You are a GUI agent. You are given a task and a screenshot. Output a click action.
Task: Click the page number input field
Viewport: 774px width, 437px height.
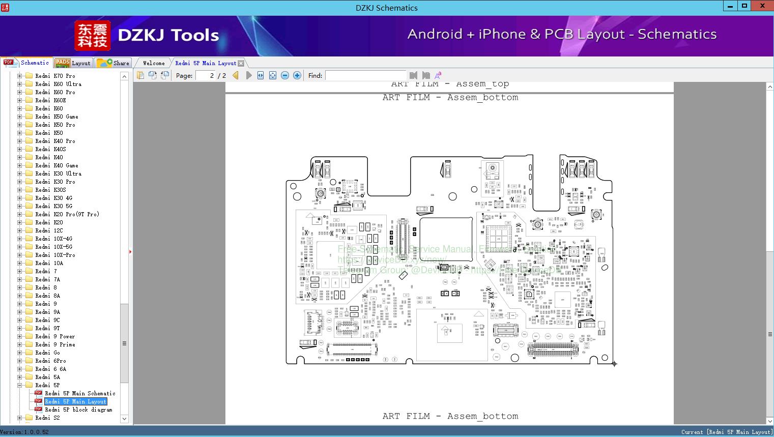(205, 75)
